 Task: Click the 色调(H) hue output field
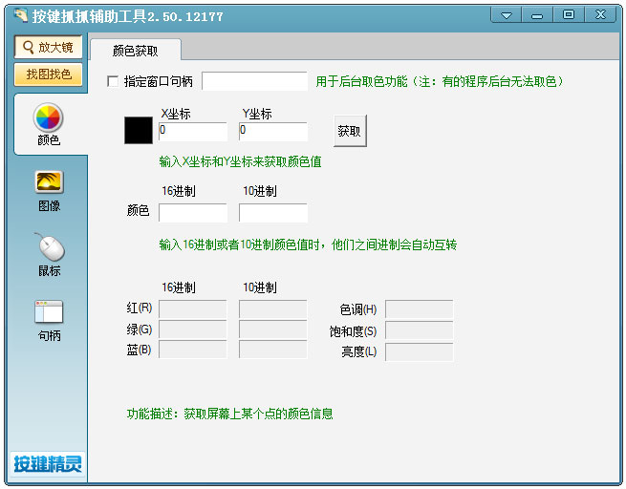coord(420,309)
